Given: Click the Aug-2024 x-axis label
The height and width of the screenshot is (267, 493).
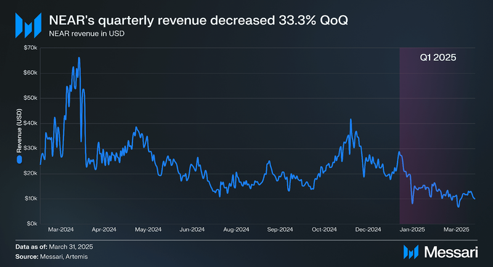Looking at the screenshot, I should [x=236, y=229].
